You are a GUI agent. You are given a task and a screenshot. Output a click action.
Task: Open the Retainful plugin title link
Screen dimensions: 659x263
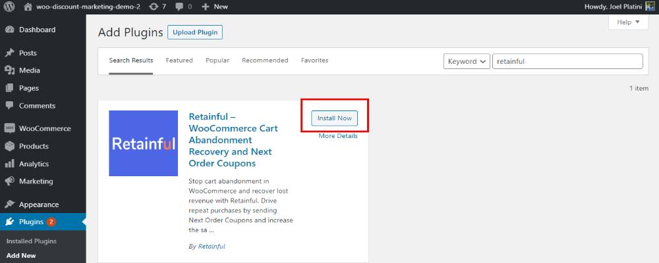[233, 140]
